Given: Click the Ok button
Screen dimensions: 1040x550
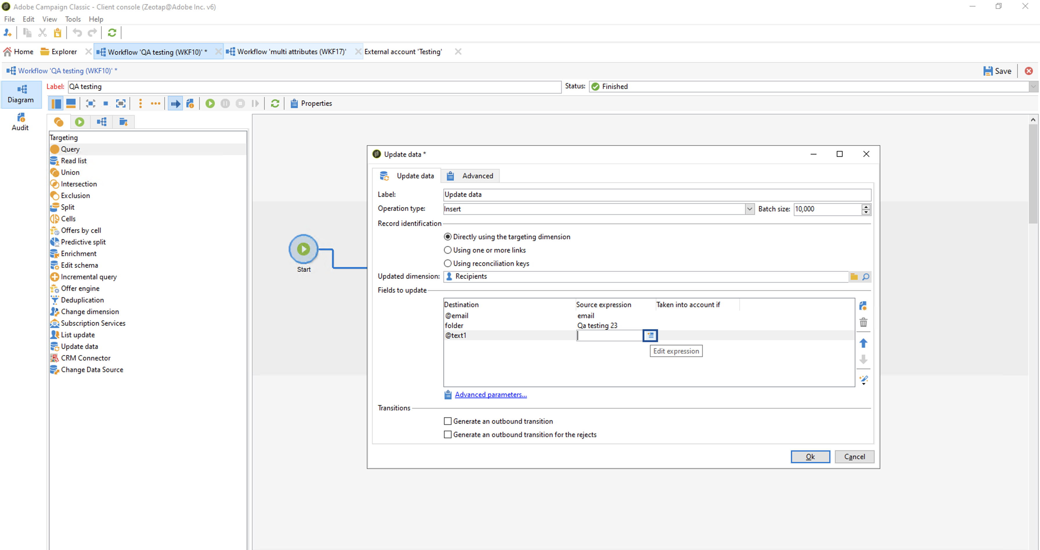Looking at the screenshot, I should (x=810, y=456).
